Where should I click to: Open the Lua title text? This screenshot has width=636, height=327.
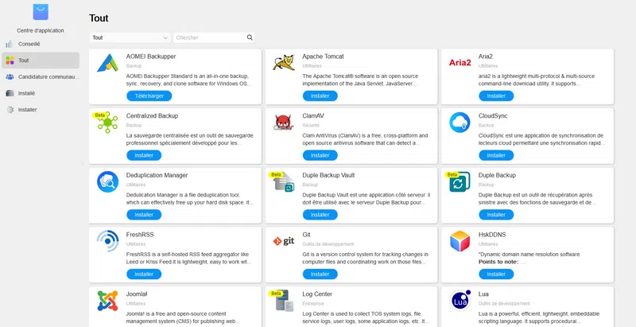click(483, 294)
